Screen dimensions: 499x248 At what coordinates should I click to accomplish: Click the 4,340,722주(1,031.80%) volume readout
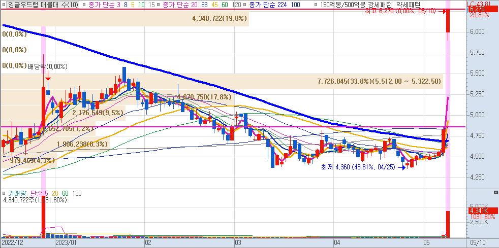tap(35, 200)
